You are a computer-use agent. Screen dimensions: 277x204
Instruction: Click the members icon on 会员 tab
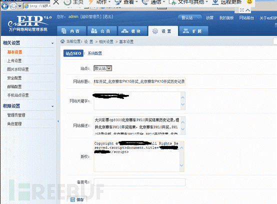94,31
